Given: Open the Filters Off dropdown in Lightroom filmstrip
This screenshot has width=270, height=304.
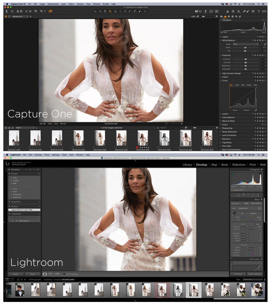Looking at the screenshot, I should (253, 280).
